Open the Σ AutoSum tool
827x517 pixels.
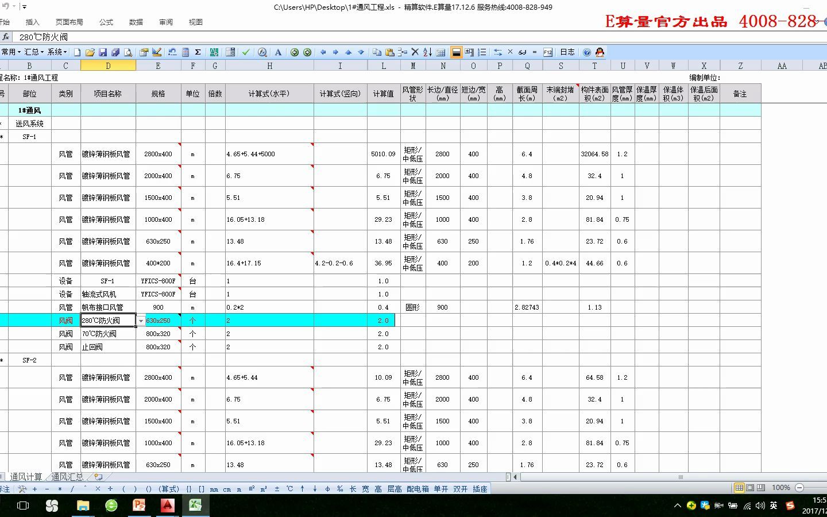(x=197, y=52)
